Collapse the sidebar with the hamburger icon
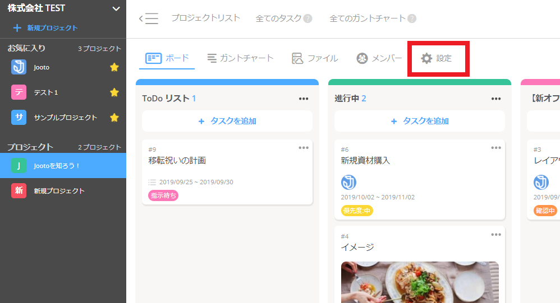Viewport: 560px width, 303px height. click(149, 18)
